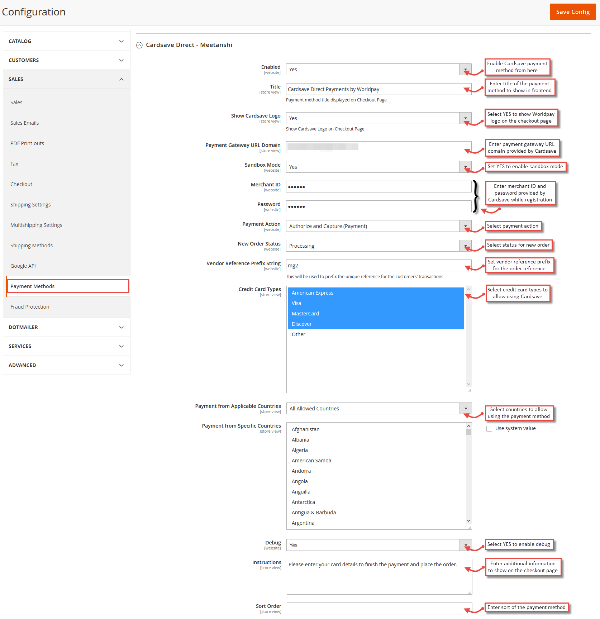Open the Enabled dropdown

[378, 70]
